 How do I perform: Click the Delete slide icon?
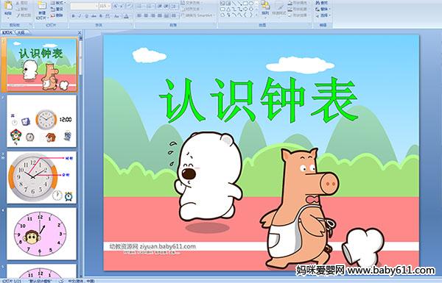(x=57, y=15)
